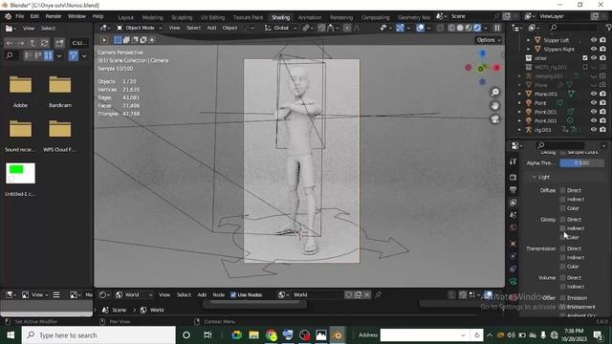The height and width of the screenshot is (344, 612).
Task: Click the pan view hand icon
Action: coord(495,106)
